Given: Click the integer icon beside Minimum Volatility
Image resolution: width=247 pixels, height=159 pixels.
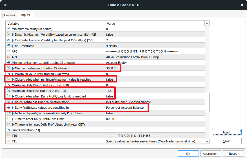Looking at the screenshot, I should 8,29.
